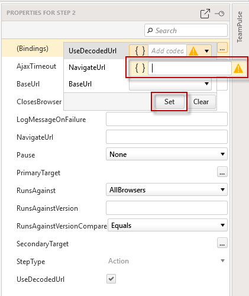Select the ClosesBrowser property label
249x296 pixels.
[39, 102]
